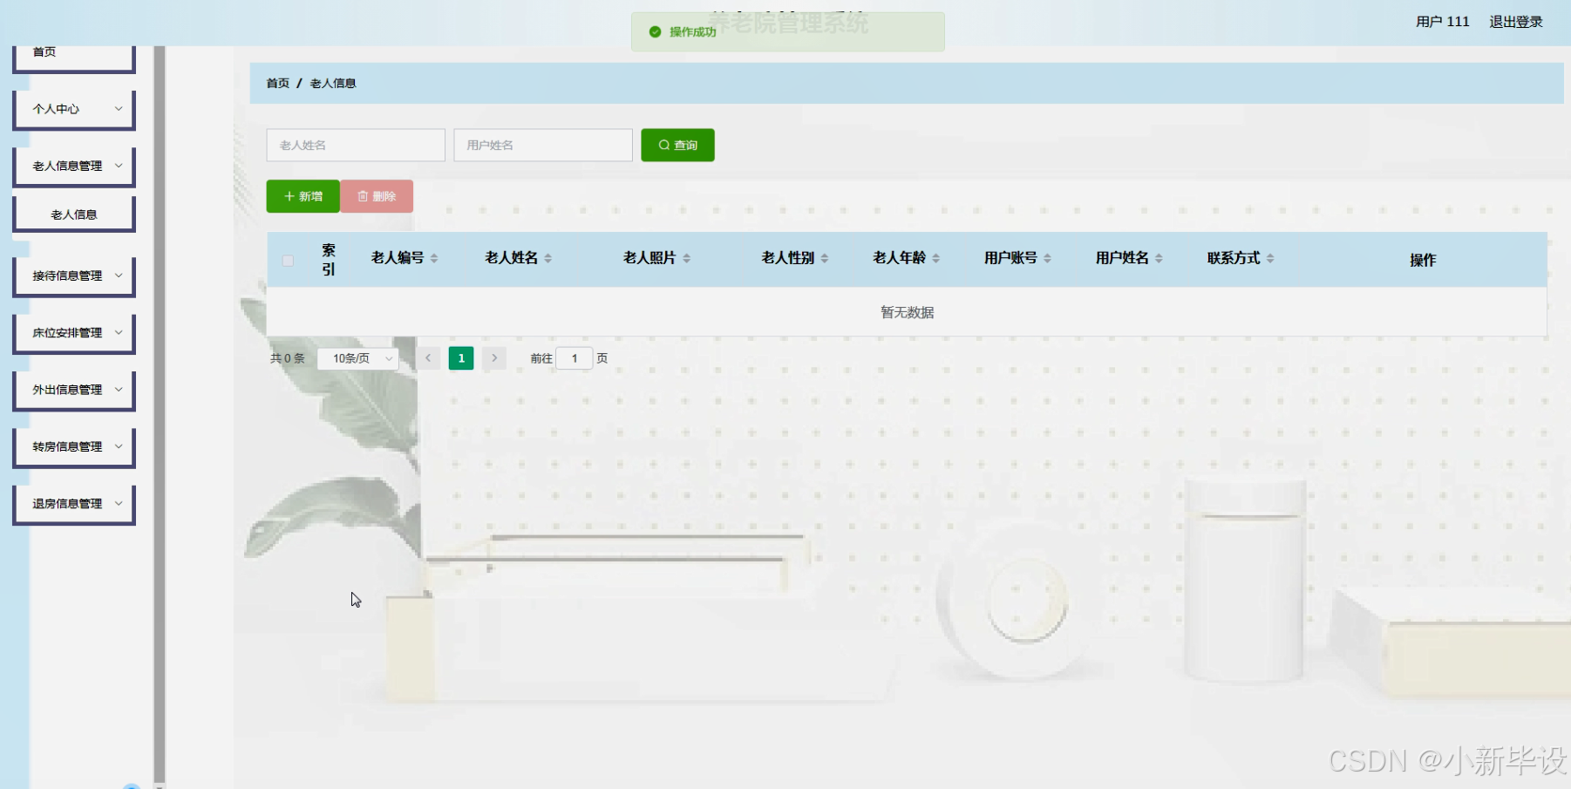Click the 退出登录 link

click(x=1515, y=22)
